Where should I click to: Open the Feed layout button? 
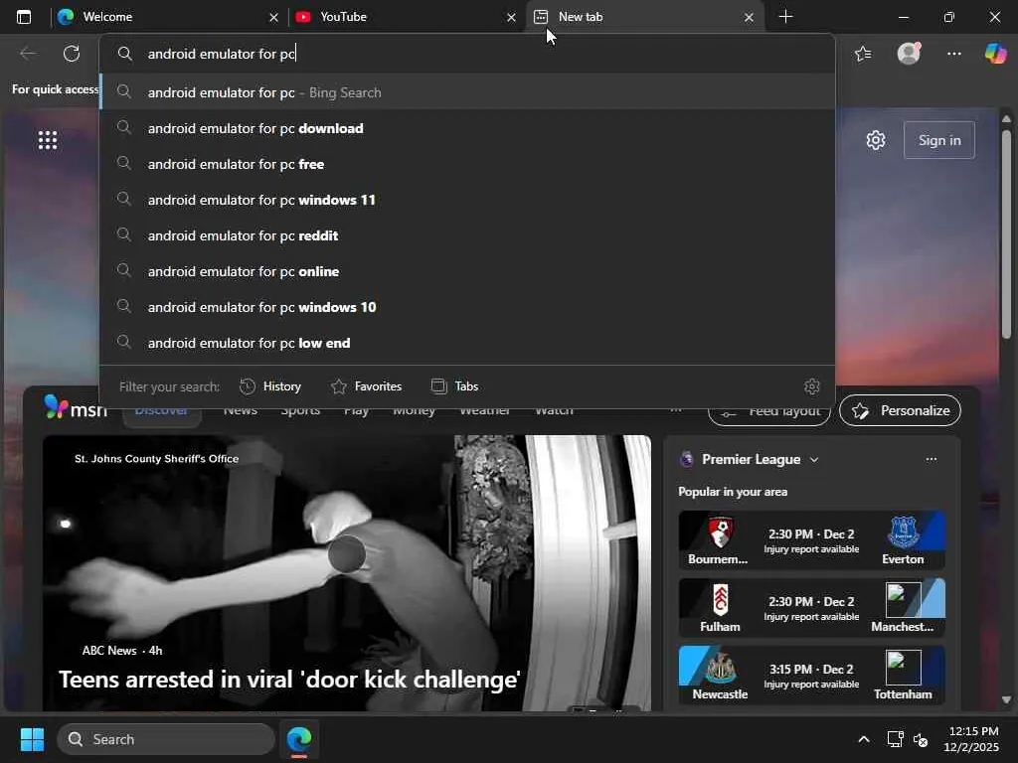[x=769, y=415]
